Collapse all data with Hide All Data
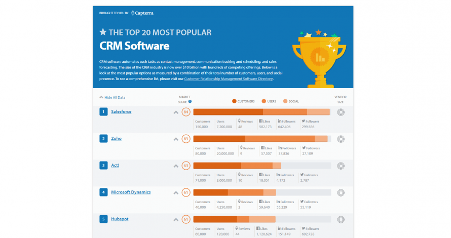451x238 pixels. 112,97
